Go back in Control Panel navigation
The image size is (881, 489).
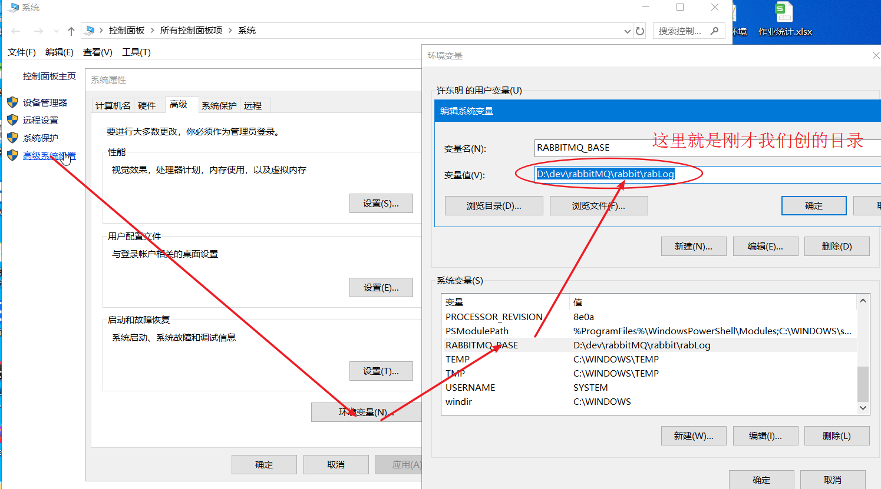tap(16, 31)
